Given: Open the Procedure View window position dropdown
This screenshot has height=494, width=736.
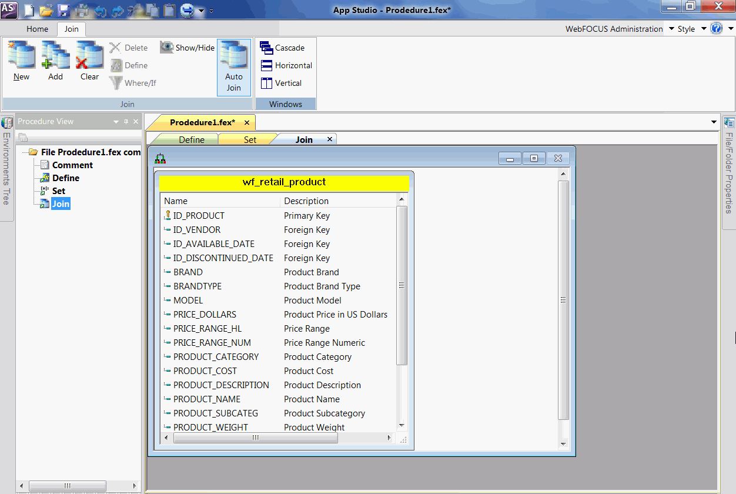Looking at the screenshot, I should point(116,122).
